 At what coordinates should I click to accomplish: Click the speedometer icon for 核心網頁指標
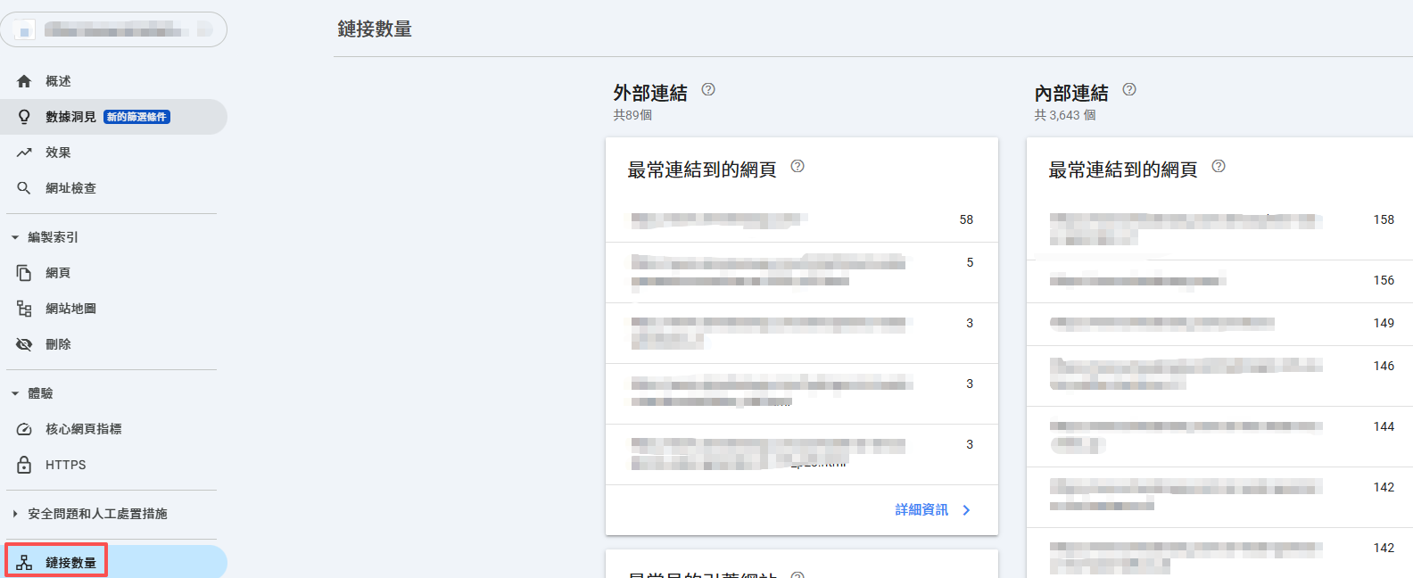pos(24,429)
